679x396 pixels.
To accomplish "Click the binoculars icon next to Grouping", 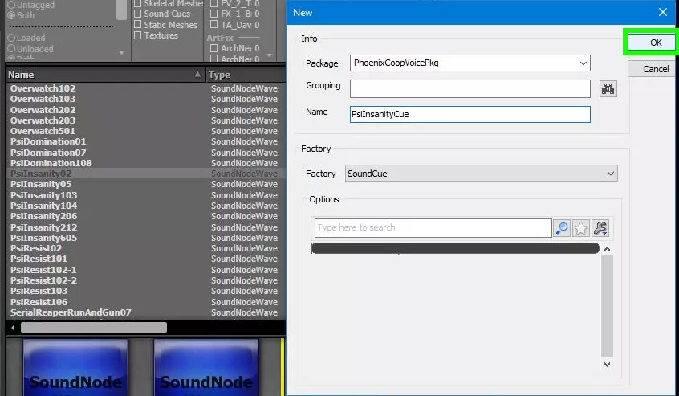I will click(x=608, y=89).
